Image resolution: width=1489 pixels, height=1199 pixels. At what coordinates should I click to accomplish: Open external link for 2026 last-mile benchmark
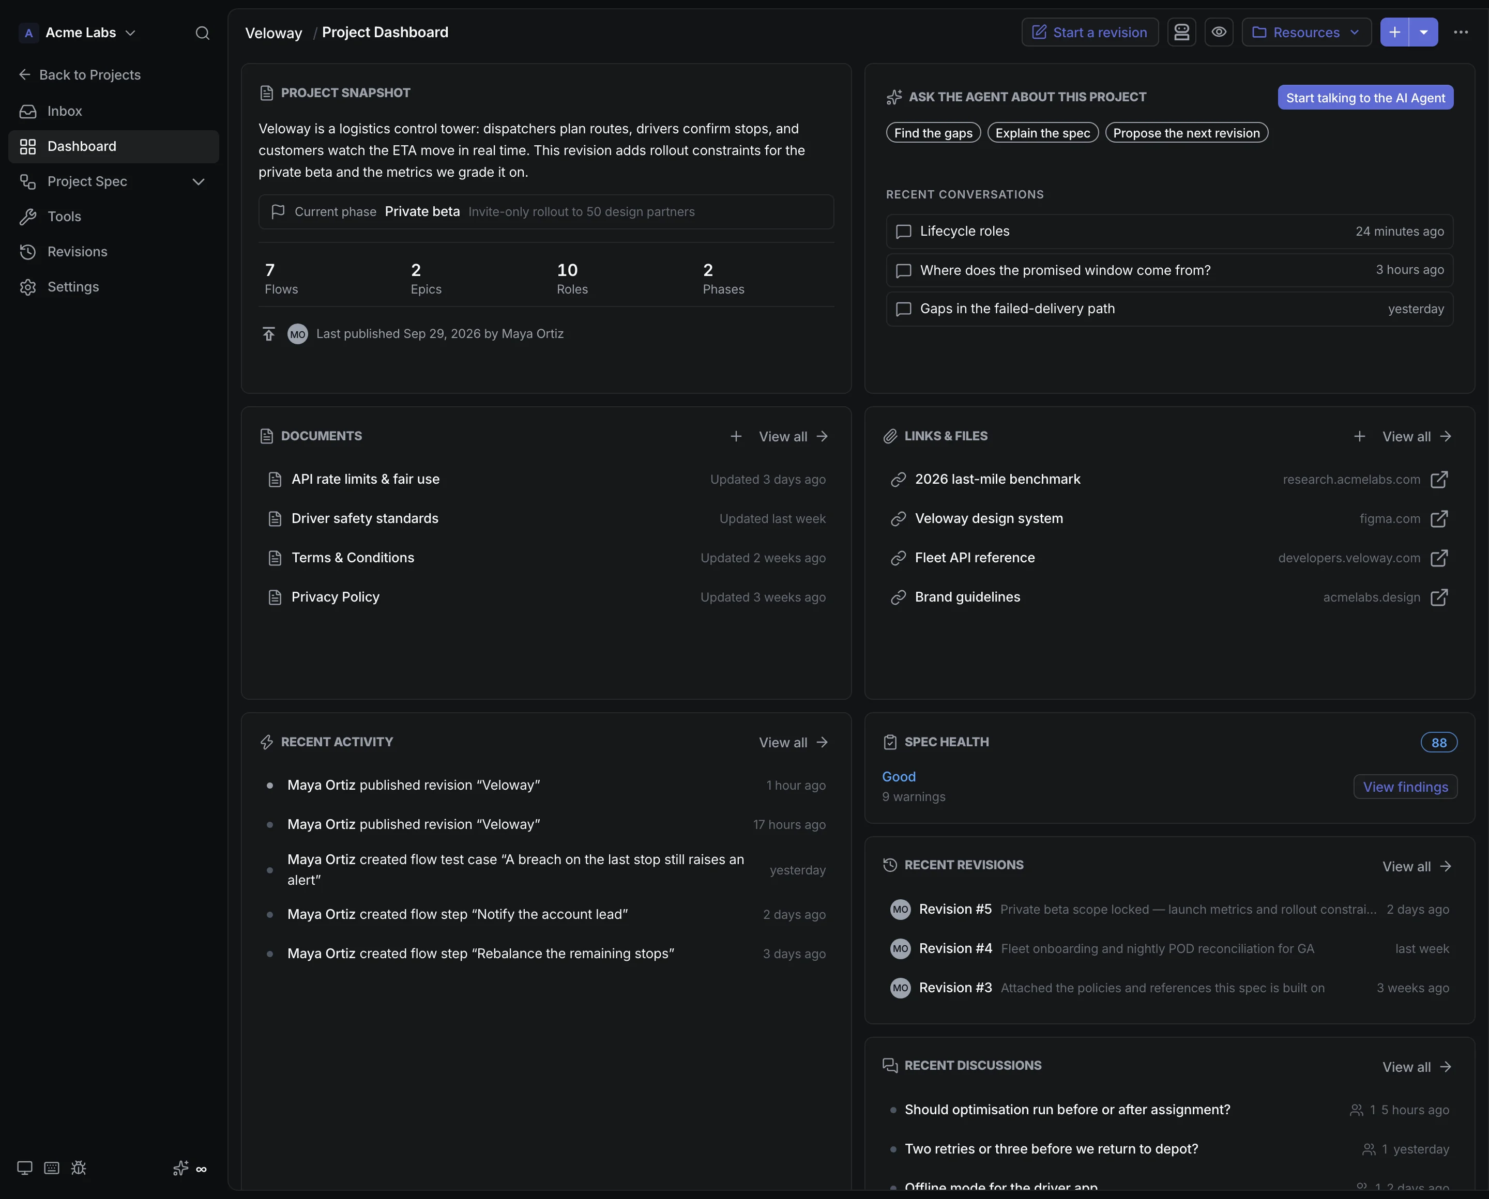(1438, 479)
